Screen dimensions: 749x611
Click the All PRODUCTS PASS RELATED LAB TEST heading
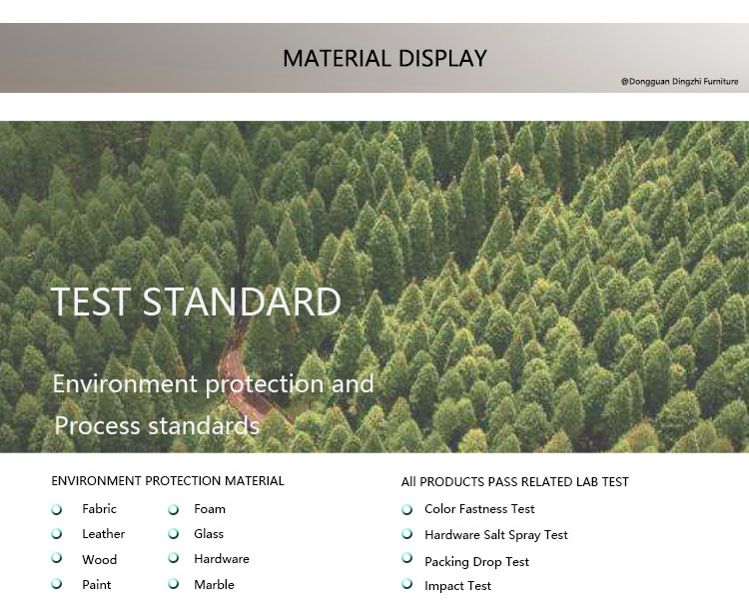pyautogui.click(x=515, y=482)
